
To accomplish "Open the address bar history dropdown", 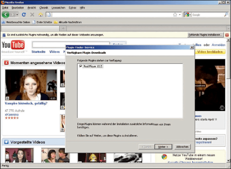I will (x=180, y=14).
